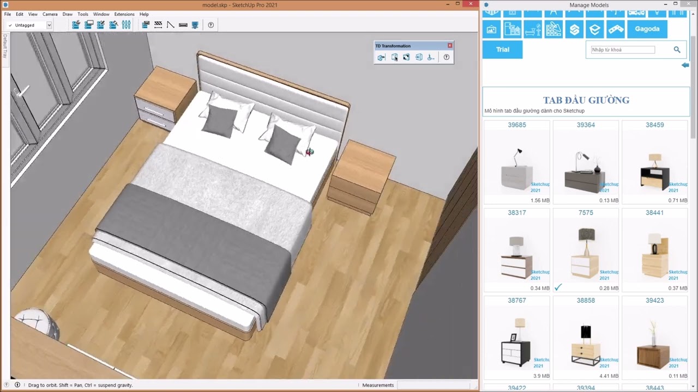Screen dimensions: 698x392
Task: Click the gray flat bar toolbar icon
Action: 183,24
